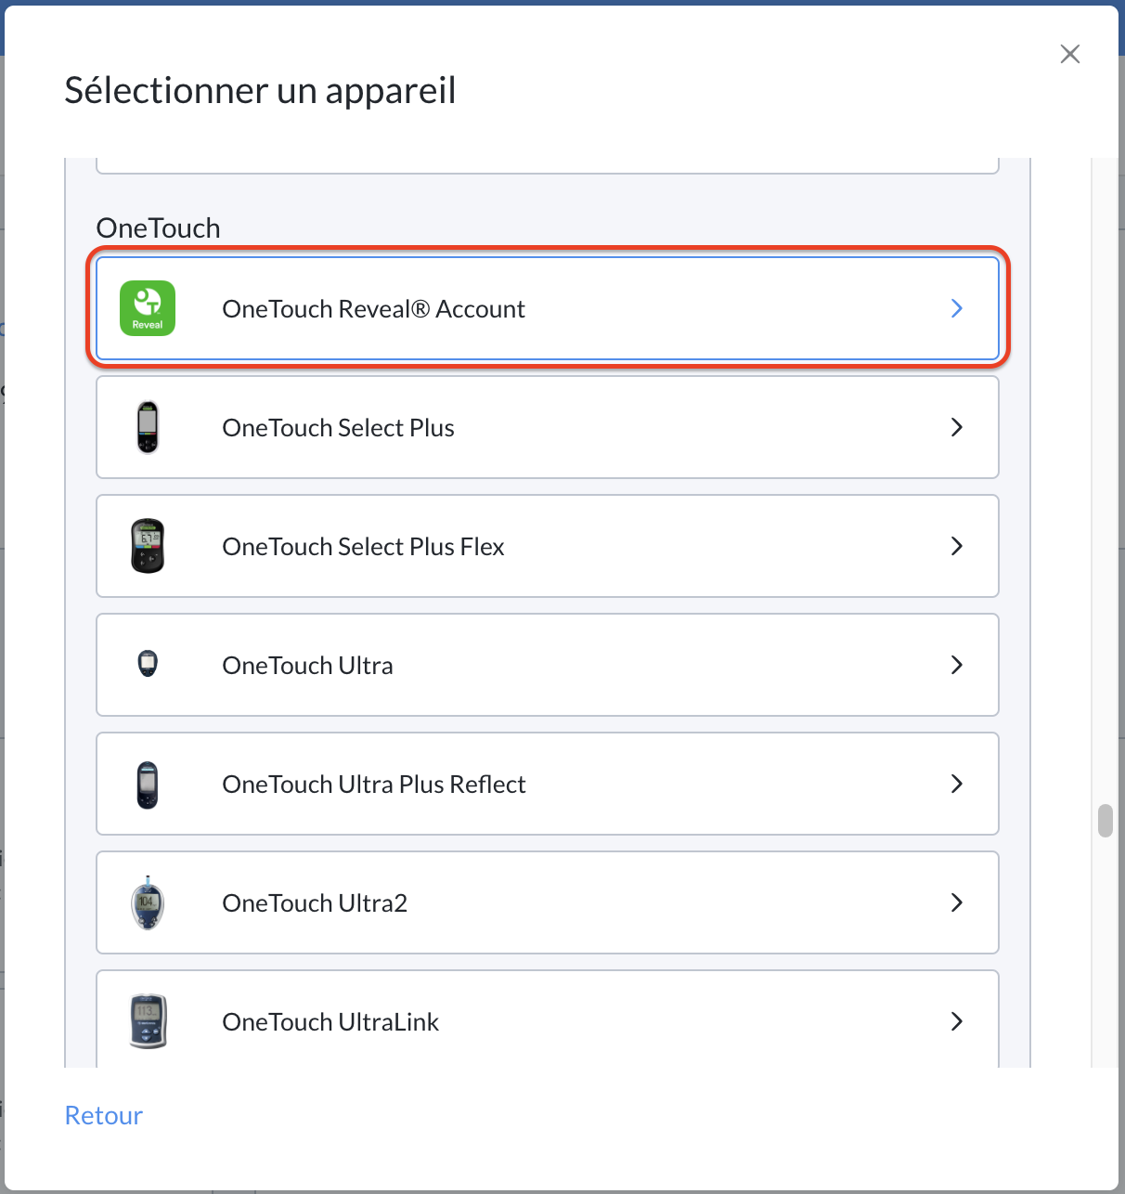This screenshot has height=1194, width=1125.
Task: Open the chevron for OneTouch Reveal Account
Action: tap(957, 308)
